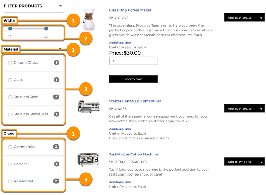Open the Filter Products dropdown
This screenshot has height=195, width=266.
[x=61, y=6]
